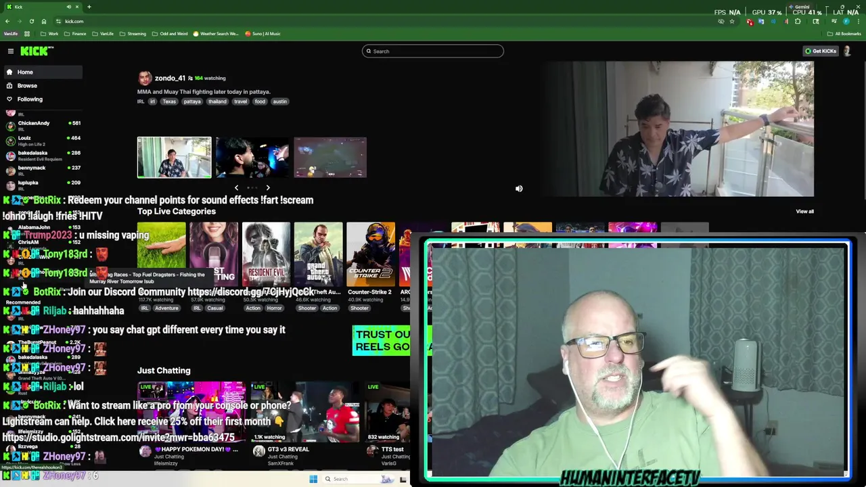Screen dimensions: 866x487
Task: Open the VanLife bookmarks folder
Action: [103, 34]
